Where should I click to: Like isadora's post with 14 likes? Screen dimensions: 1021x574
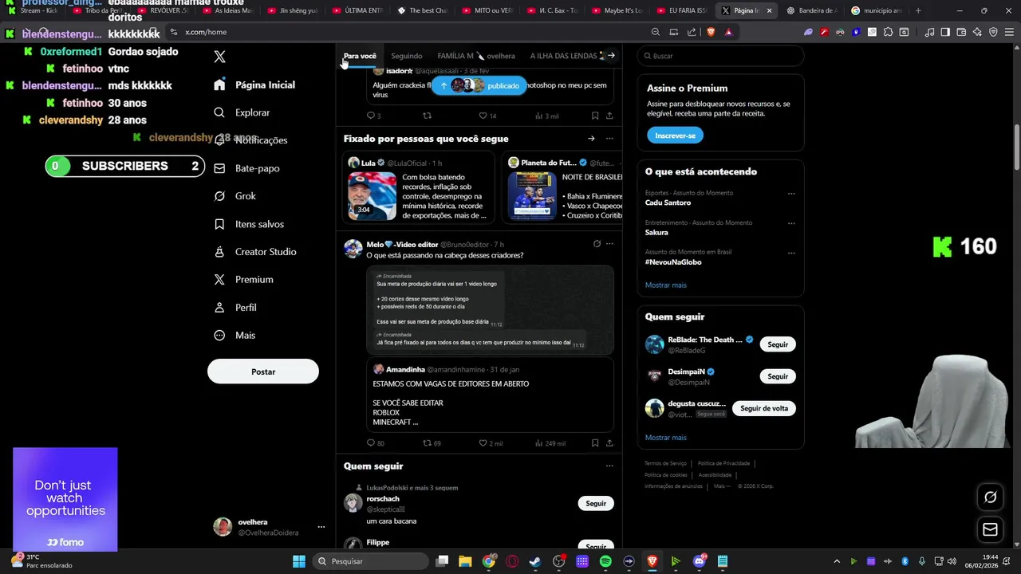click(x=487, y=116)
